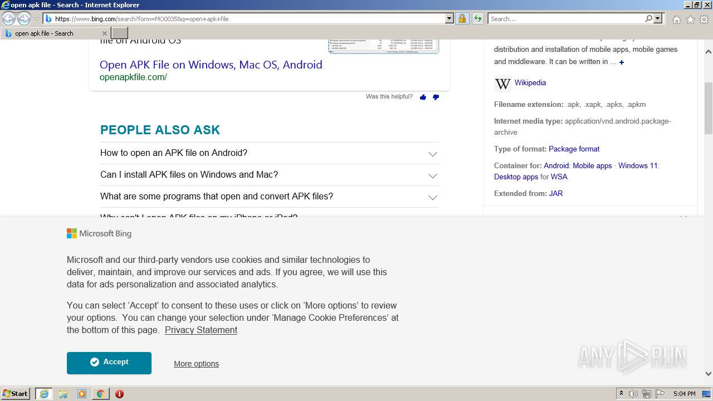Image resolution: width=713 pixels, height=401 pixels.
Task: Open the red Opera-style taskbar icon
Action: (x=119, y=394)
